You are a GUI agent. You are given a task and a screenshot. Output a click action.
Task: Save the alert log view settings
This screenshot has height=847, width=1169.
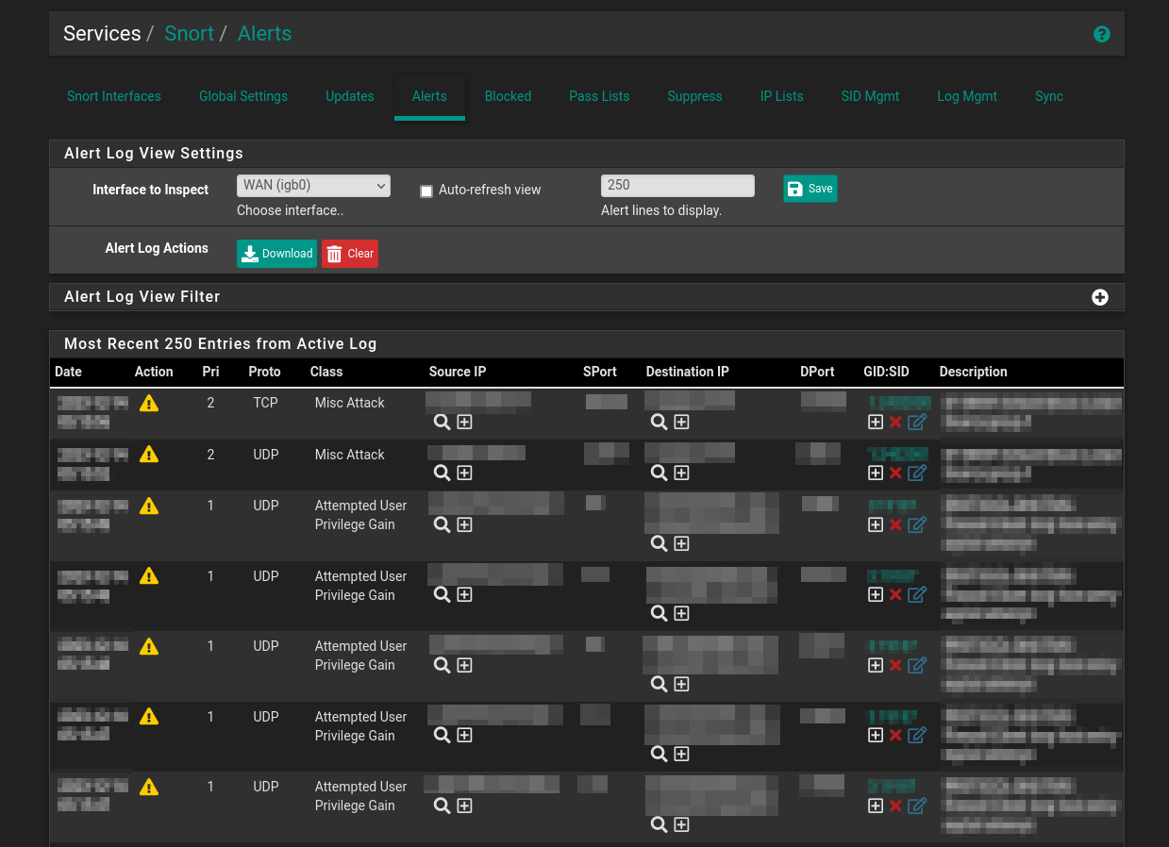tap(810, 189)
